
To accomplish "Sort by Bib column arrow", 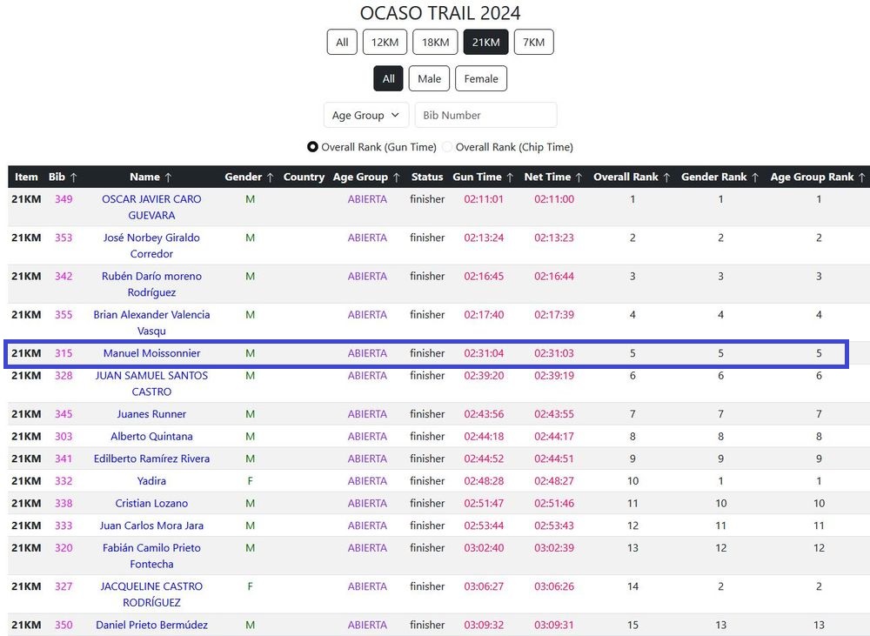I will point(74,177).
